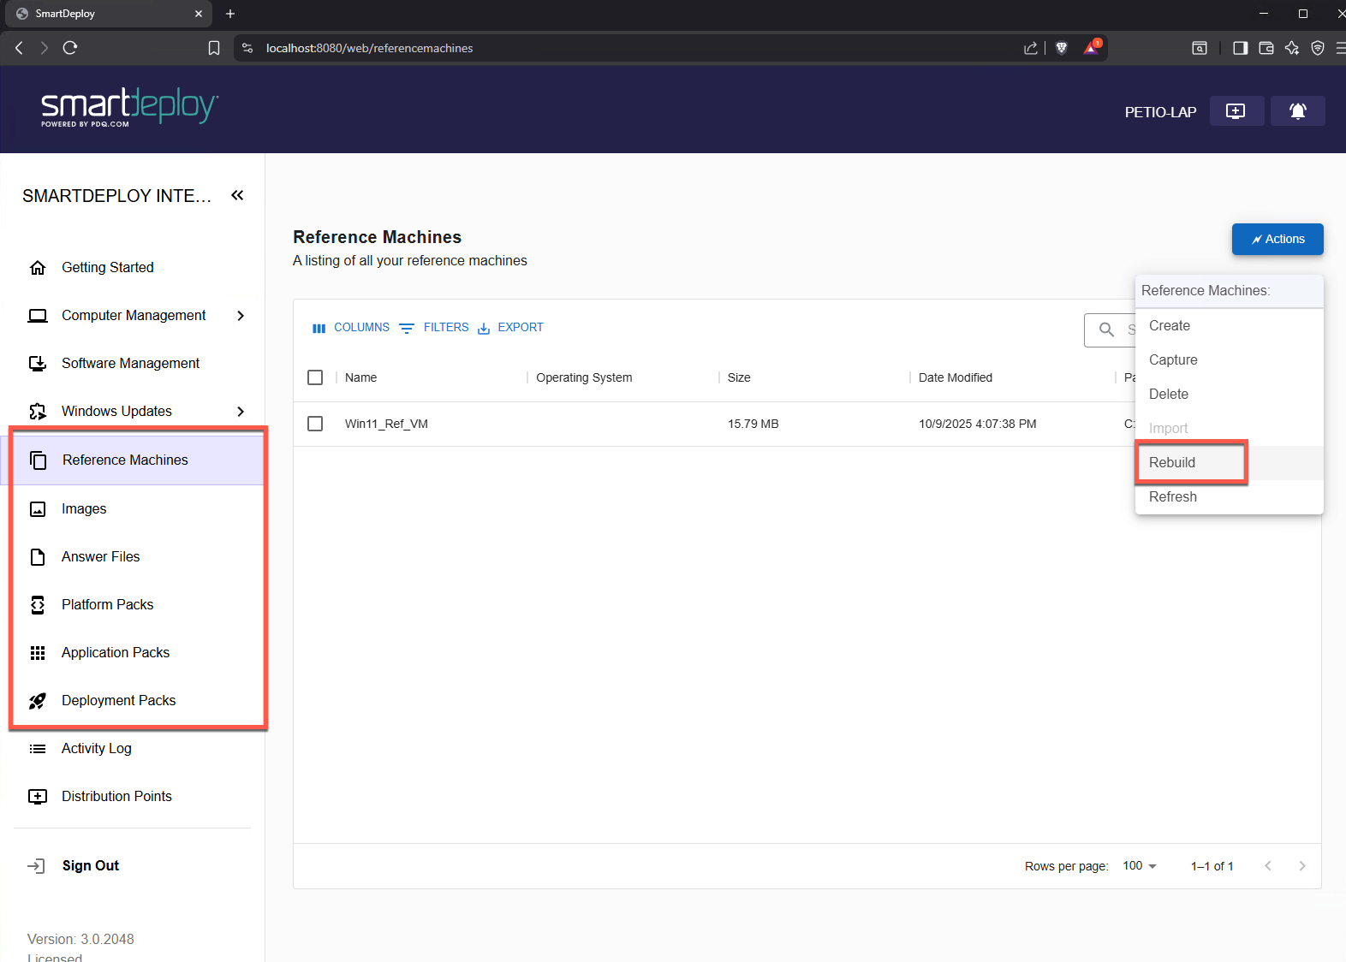1346x962 pixels.
Task: Expand the Computer Management submenu arrow
Action: click(x=241, y=316)
